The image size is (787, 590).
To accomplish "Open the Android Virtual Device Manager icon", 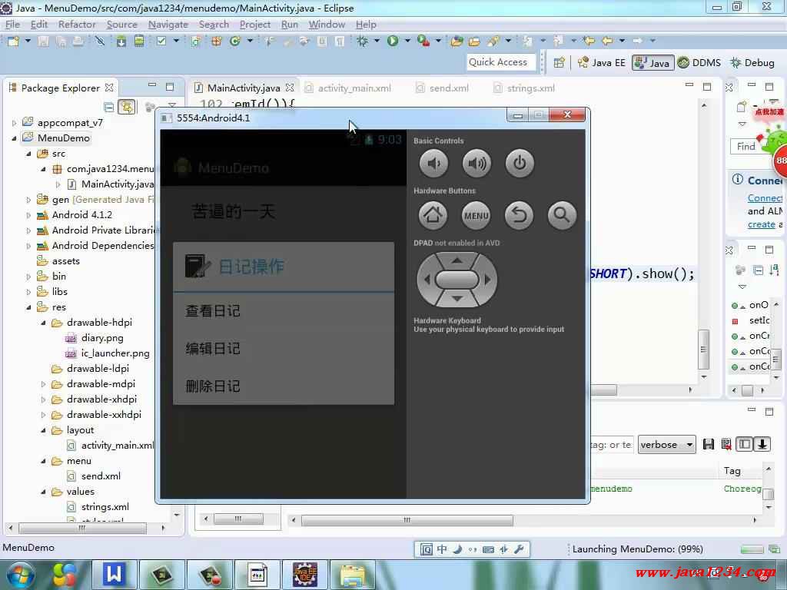I will click(x=139, y=41).
